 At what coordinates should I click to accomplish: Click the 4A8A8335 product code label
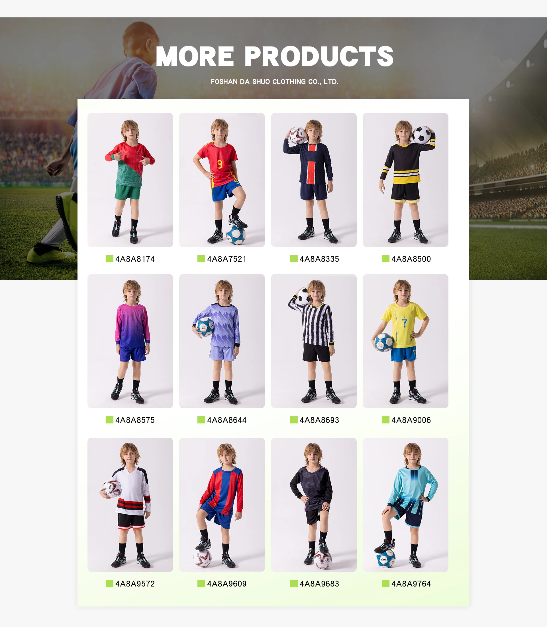[x=319, y=259]
